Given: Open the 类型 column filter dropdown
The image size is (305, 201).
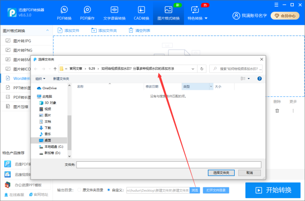Looking at the screenshot, I should (211, 86).
